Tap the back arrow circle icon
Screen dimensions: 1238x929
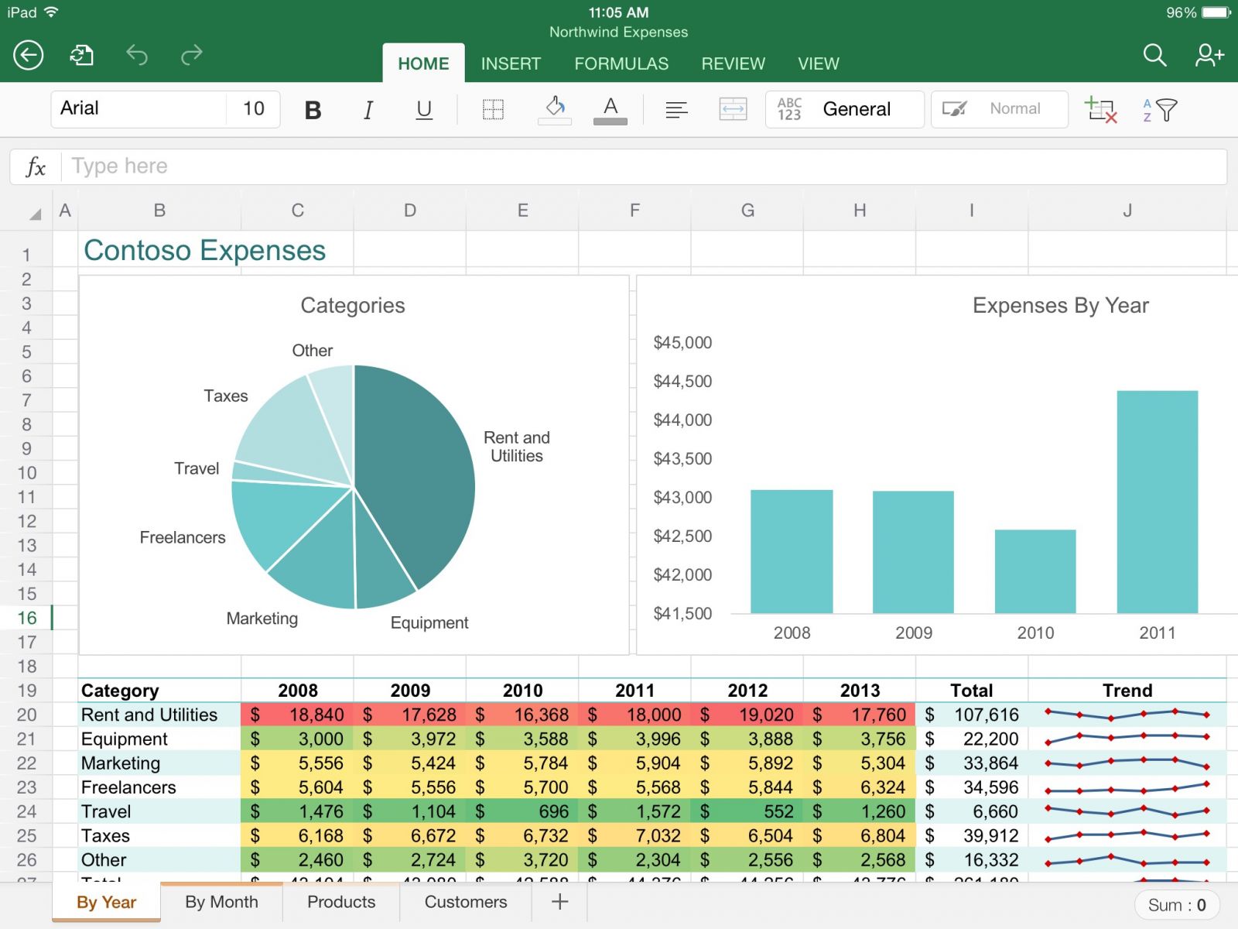click(x=29, y=55)
